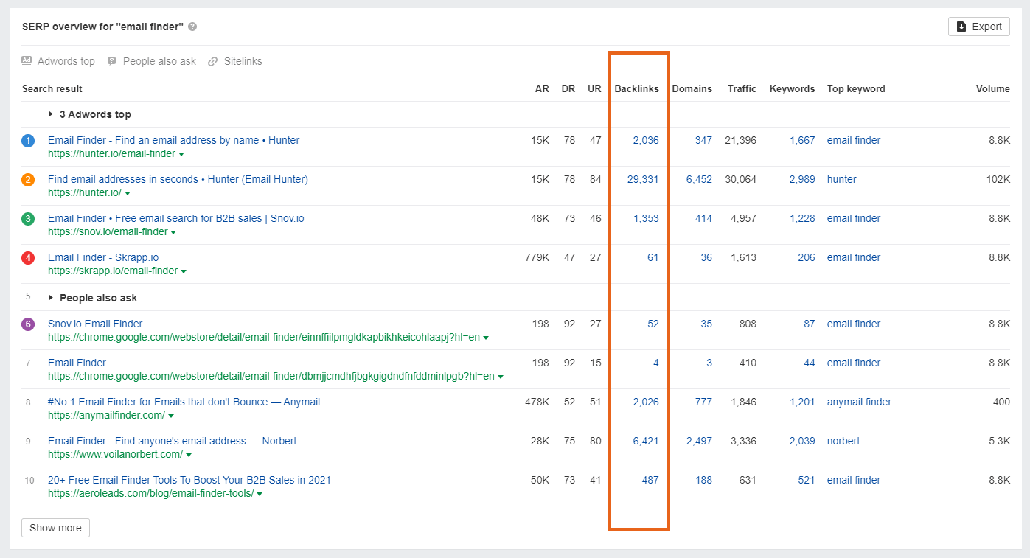Click domains value 6,452

[x=699, y=179]
